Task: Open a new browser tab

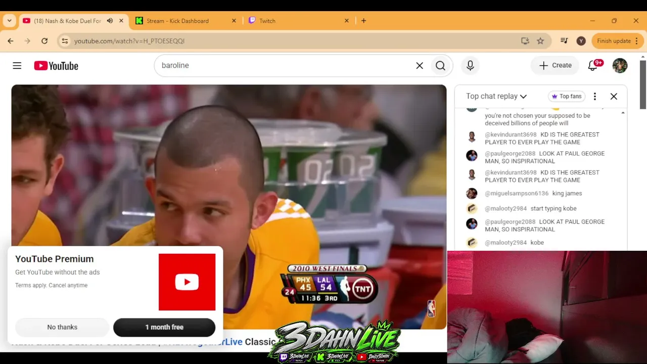Action: (363, 21)
